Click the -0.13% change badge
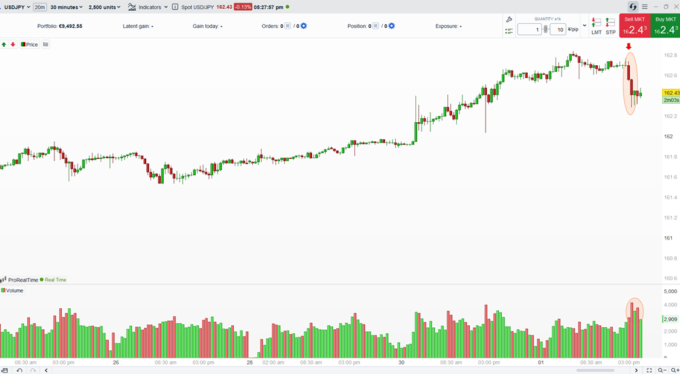This screenshot has height=374, width=680. (x=243, y=7)
